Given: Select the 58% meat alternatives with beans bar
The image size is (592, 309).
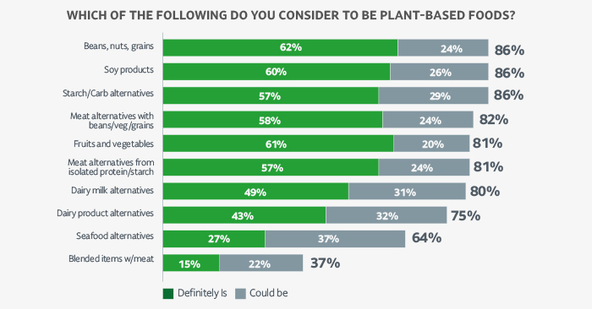Looking at the screenshot, I should click(x=272, y=119).
